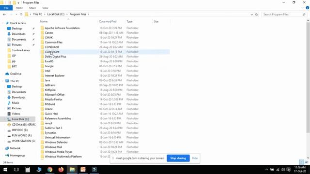Viewport: 310px width, 174px height.
Task: Click the file list vertical scrollbar
Action: tap(308, 77)
